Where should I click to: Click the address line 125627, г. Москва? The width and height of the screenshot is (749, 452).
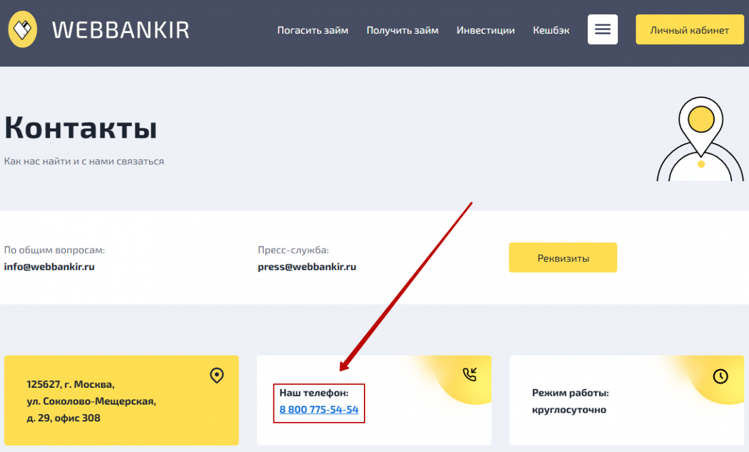[71, 385]
